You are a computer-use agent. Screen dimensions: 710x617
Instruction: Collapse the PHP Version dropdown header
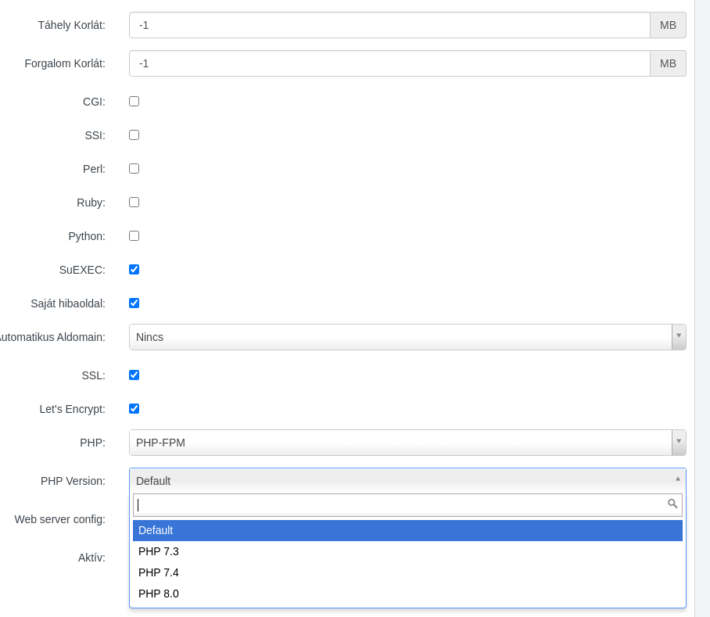(x=407, y=481)
